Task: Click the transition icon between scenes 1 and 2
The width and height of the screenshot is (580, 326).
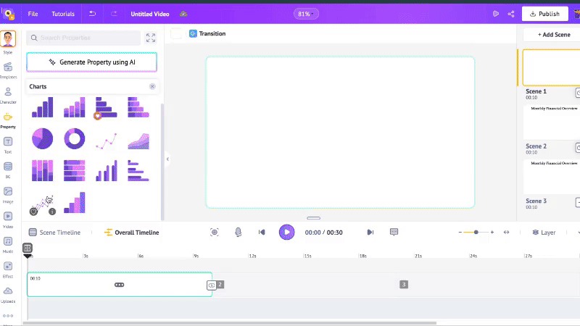Action: pyautogui.click(x=211, y=285)
